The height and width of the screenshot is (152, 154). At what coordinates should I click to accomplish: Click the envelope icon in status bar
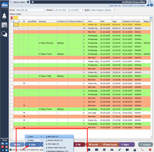96,150
